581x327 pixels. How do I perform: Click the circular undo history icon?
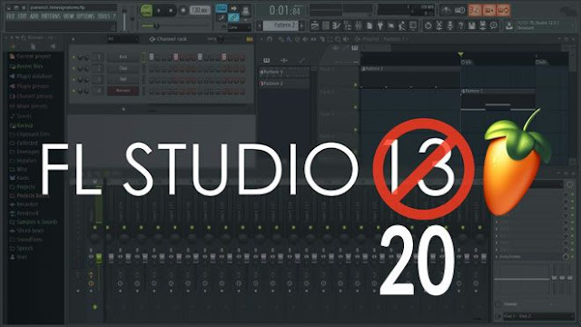(x=428, y=25)
